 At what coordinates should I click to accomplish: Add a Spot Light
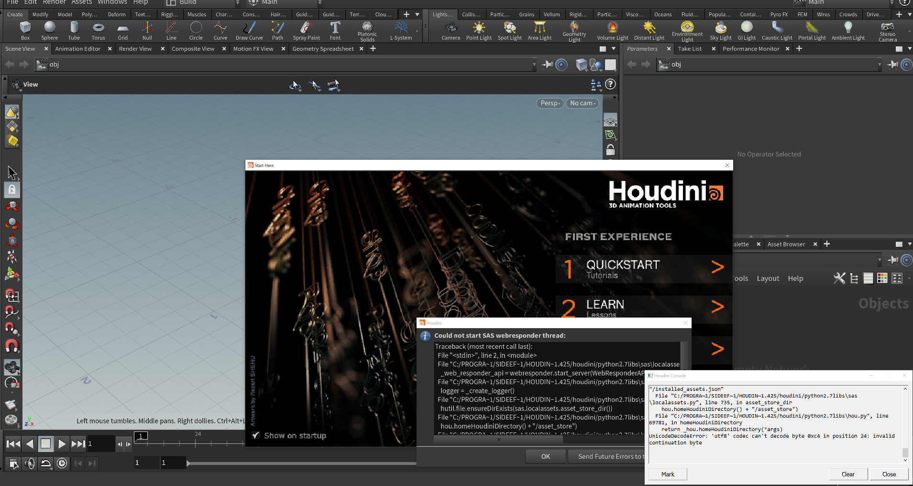pos(510,31)
